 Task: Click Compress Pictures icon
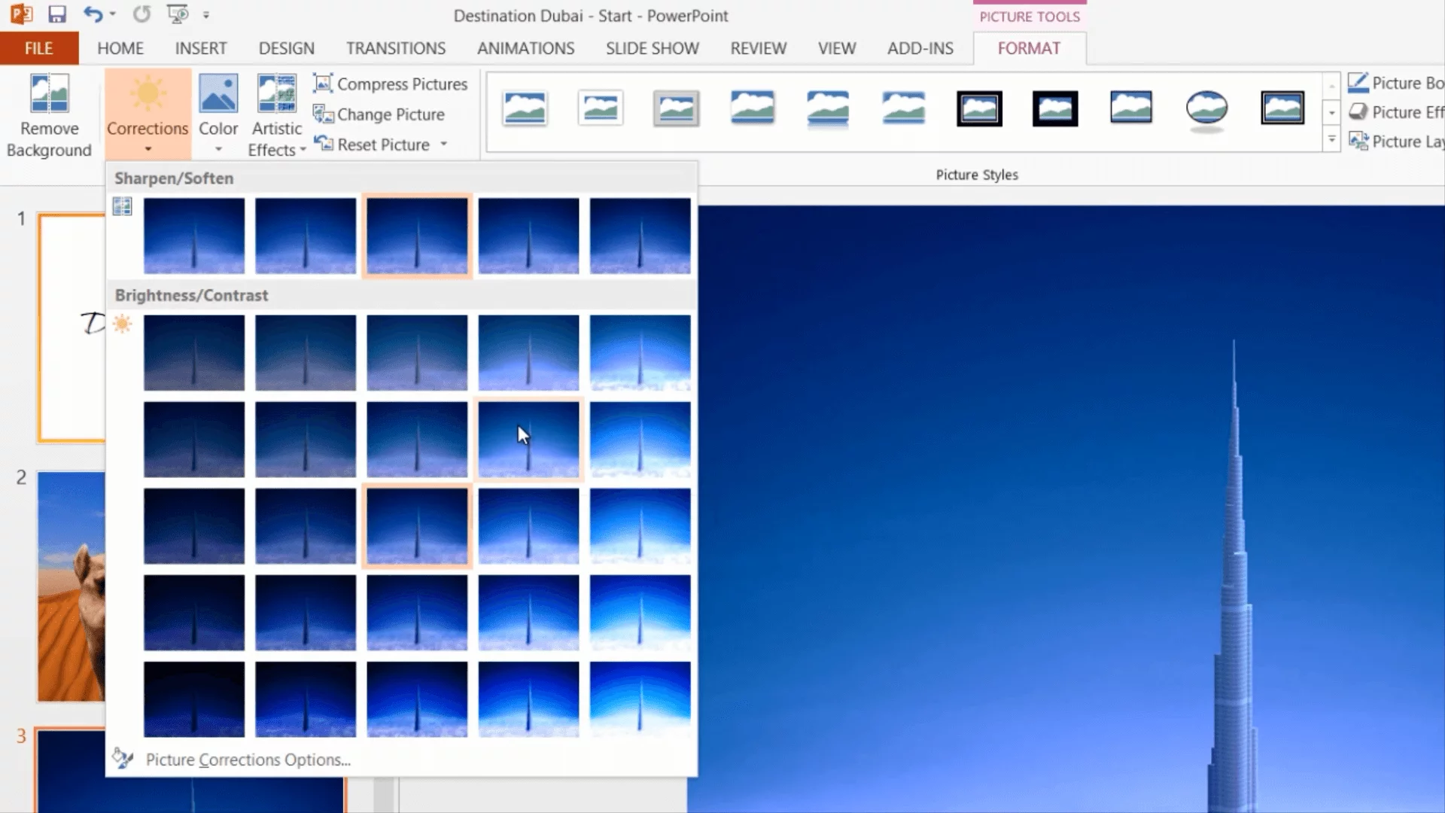tap(323, 84)
